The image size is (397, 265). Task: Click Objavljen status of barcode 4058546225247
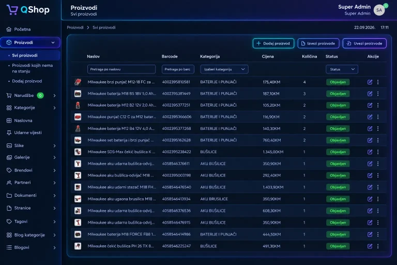[x=338, y=246]
